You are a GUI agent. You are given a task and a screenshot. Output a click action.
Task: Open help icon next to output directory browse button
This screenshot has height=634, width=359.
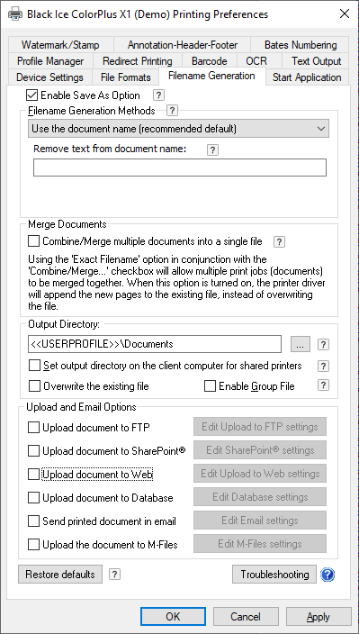(x=323, y=345)
